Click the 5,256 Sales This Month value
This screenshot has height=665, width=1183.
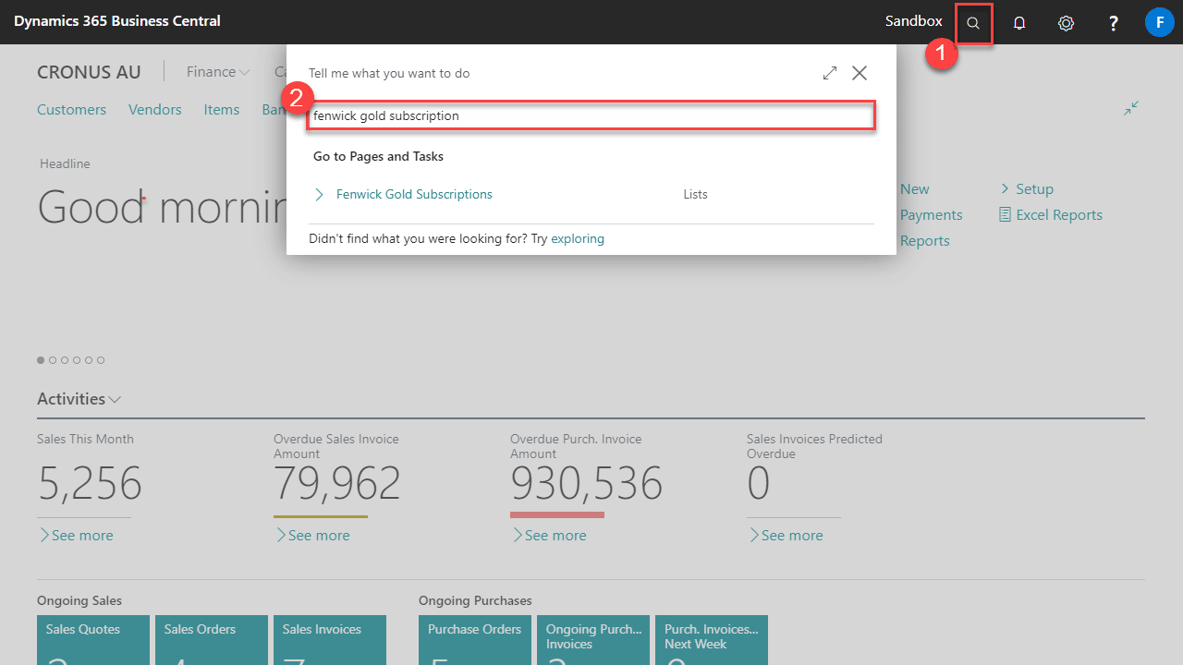tap(90, 483)
